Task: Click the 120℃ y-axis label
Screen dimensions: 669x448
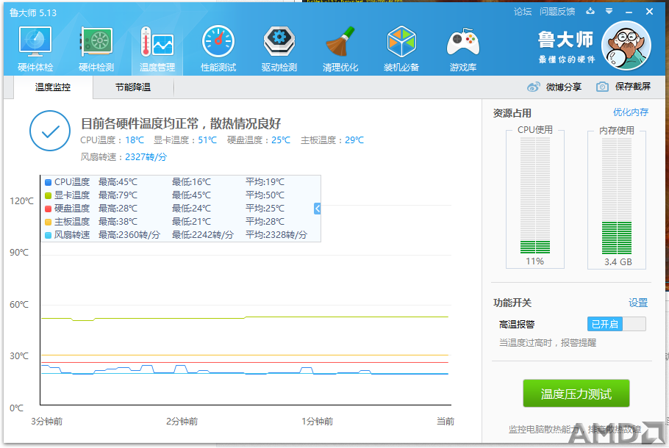Action: click(x=22, y=200)
